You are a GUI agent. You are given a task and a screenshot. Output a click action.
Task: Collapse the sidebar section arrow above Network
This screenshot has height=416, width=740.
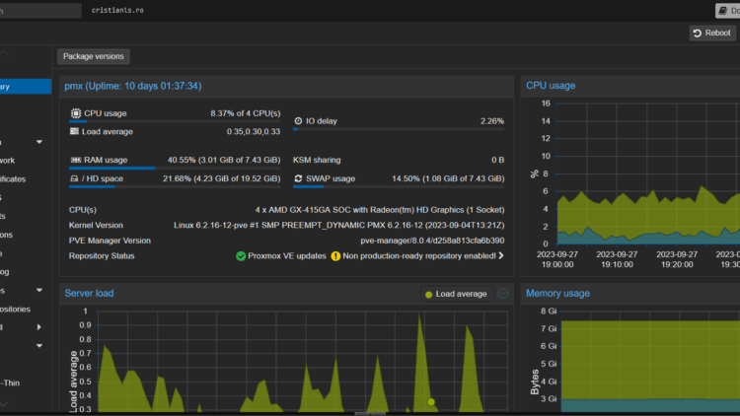pyautogui.click(x=39, y=142)
